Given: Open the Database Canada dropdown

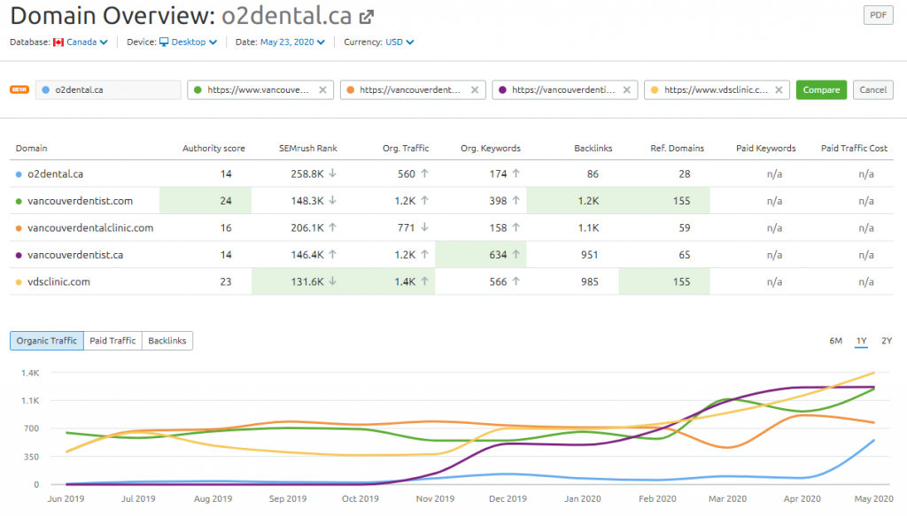Looking at the screenshot, I should tap(87, 42).
